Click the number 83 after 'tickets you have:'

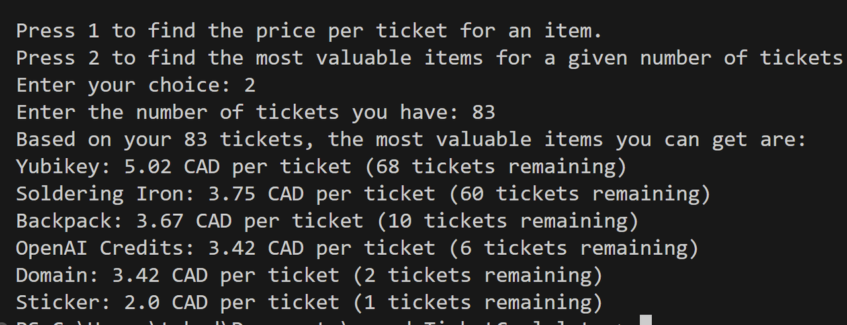484,113
